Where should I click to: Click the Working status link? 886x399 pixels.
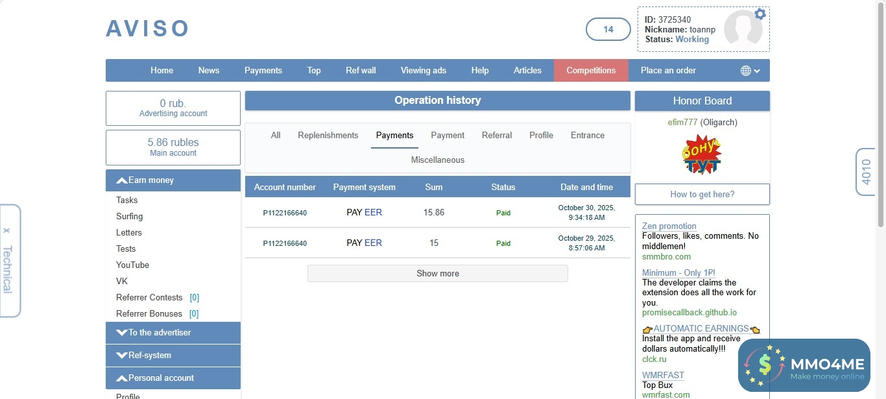(692, 40)
